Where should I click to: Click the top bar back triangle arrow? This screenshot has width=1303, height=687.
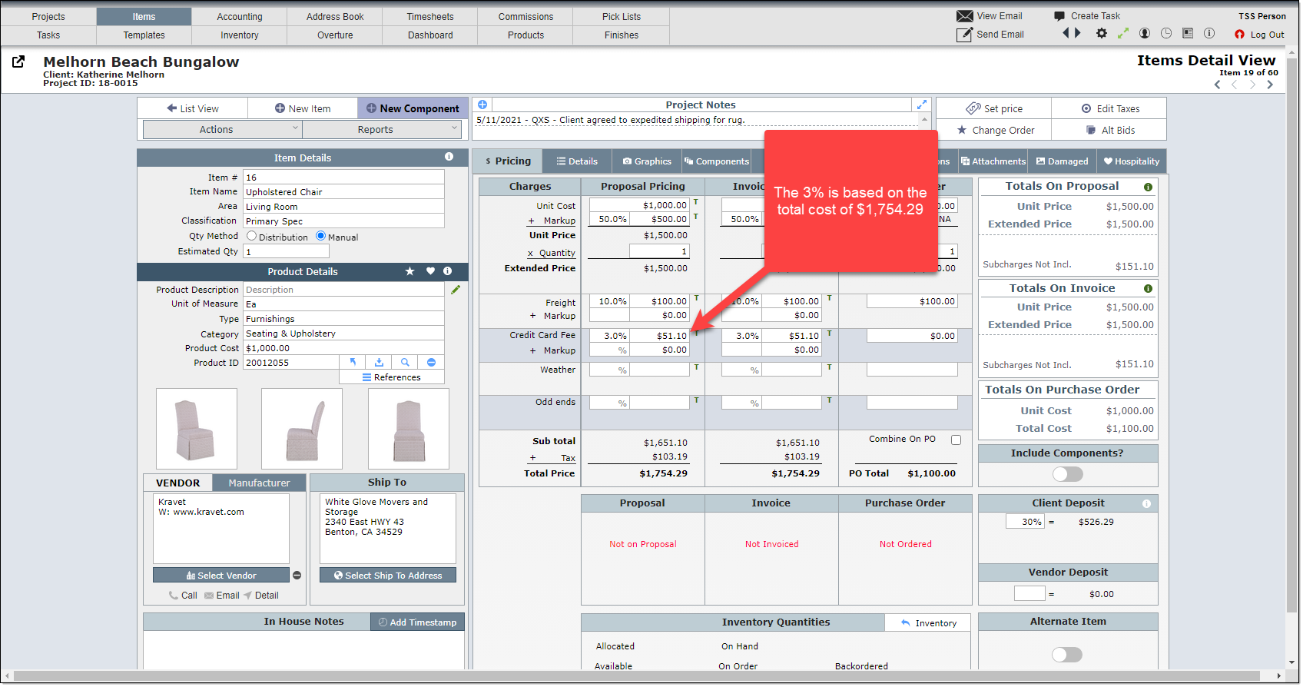(1066, 33)
